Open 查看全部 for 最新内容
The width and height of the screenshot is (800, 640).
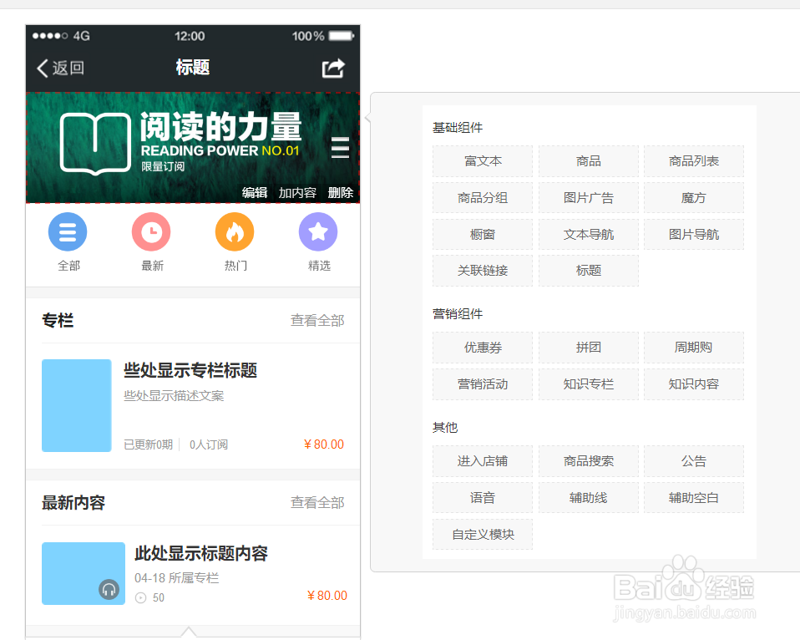point(317,503)
